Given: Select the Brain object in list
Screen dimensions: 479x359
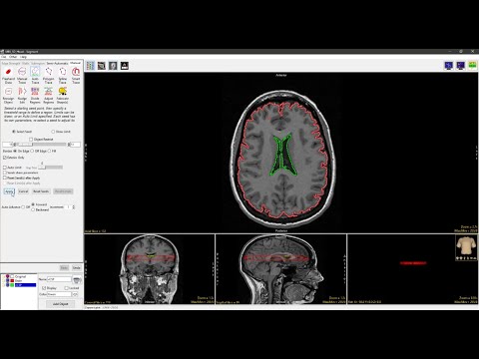Looking at the screenshot, I should [18, 281].
